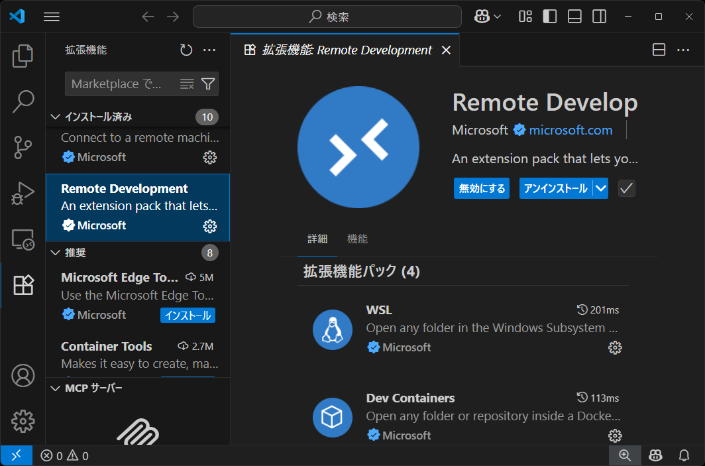Install the Microsoft Edge Tools extension
This screenshot has width=705, height=466.
188,316
